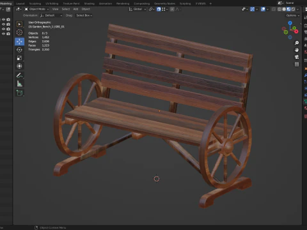Click the red X axis on navigation gizmo
Screen dimensions: 307x230
[297, 31]
